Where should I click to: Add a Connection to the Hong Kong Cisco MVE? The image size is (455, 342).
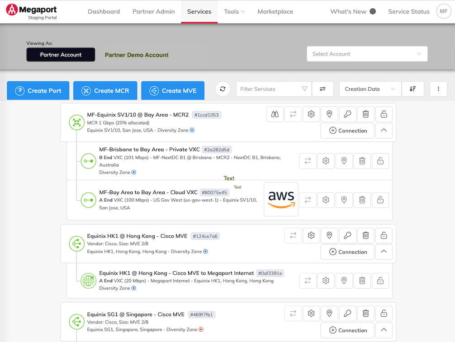(x=347, y=252)
